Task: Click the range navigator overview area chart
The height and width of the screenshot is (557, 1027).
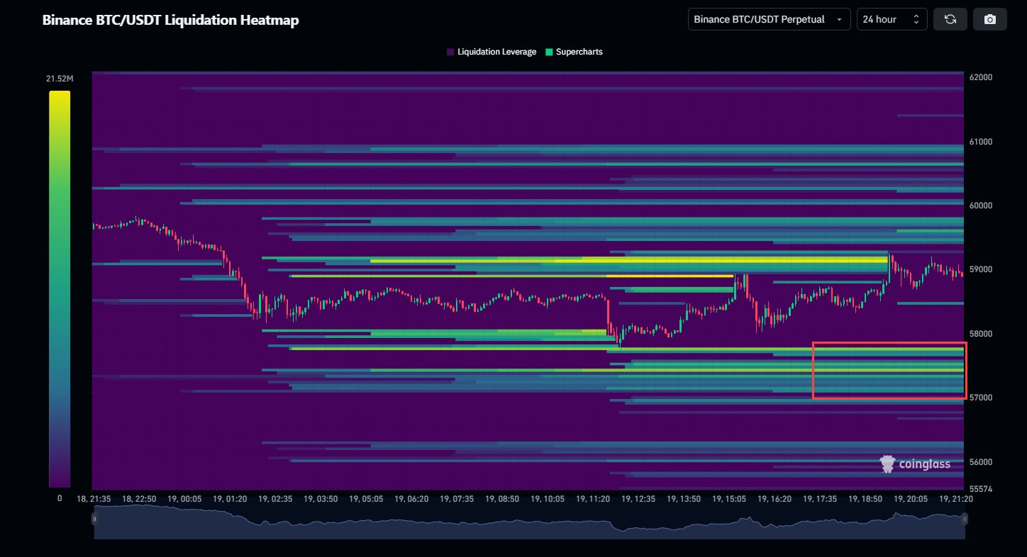Action: (x=529, y=522)
